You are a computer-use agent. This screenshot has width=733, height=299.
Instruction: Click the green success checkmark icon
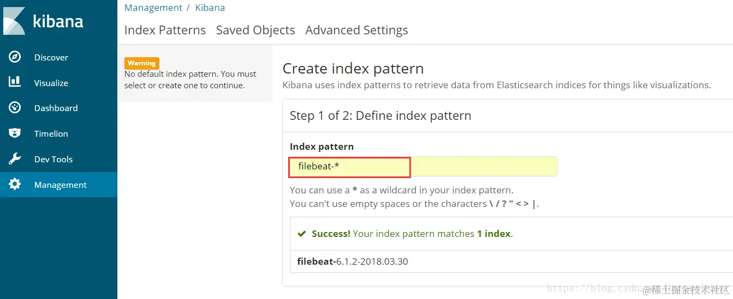coord(301,234)
